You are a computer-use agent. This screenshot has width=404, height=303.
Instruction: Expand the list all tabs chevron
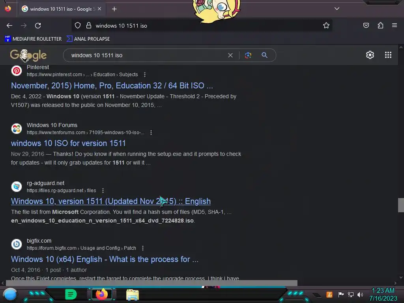click(x=337, y=9)
